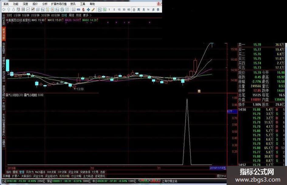Viewport: 287px width, 185px height.
Task: Click the 上海行情主站 status bar entry
Action: tap(170, 181)
